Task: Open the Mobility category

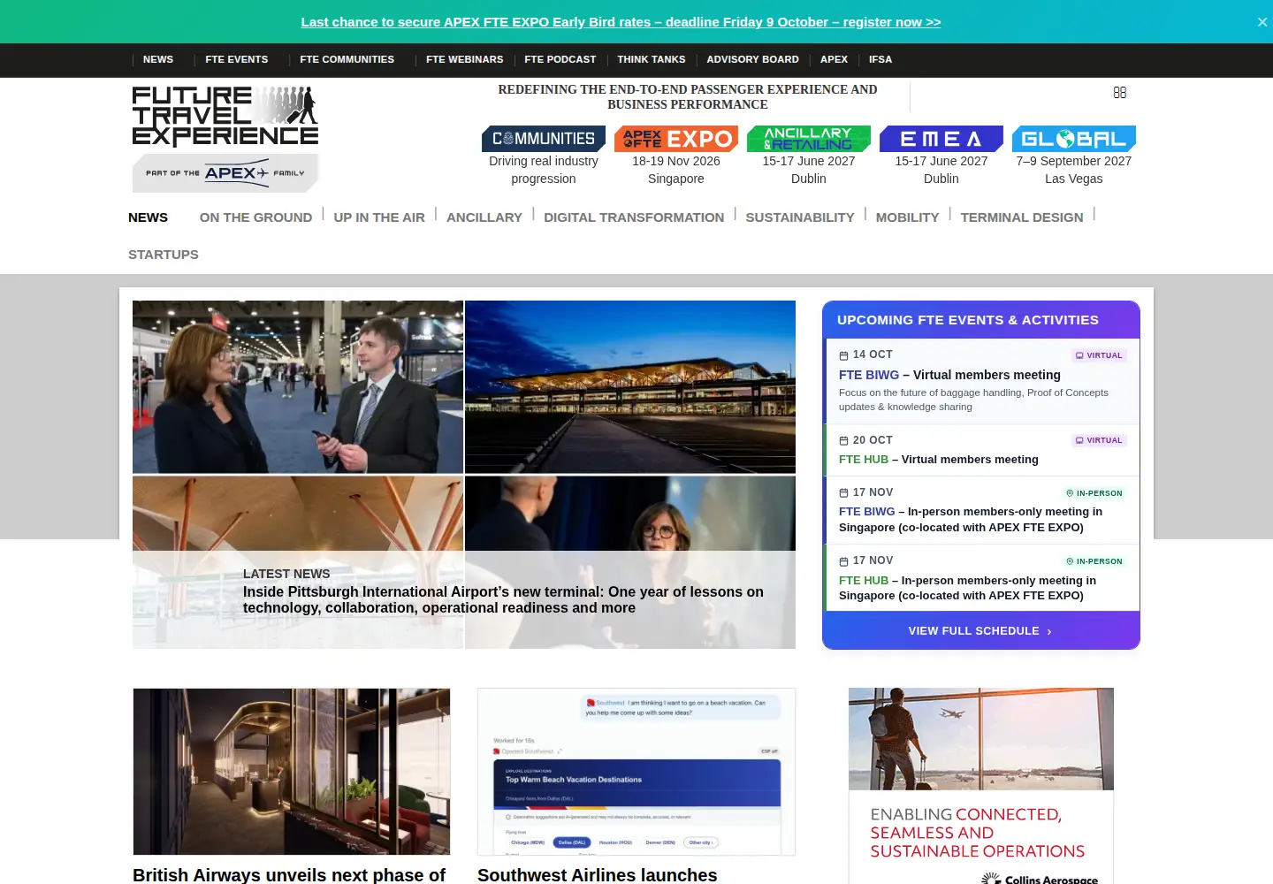Action: tap(907, 217)
